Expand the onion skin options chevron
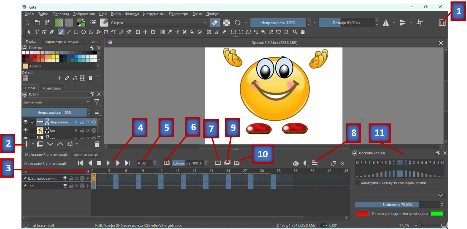467x229 pixels. [x=441, y=195]
